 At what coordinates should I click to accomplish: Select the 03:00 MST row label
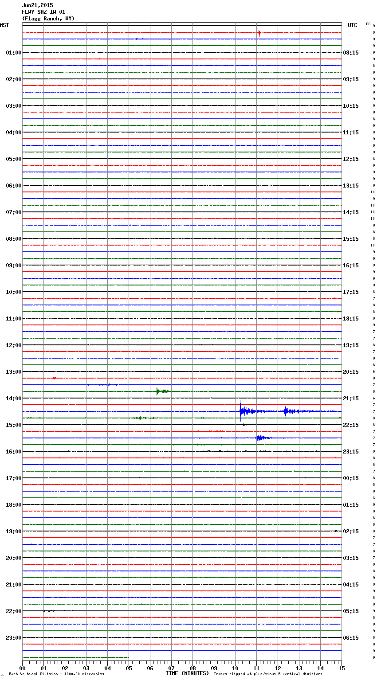[14, 106]
